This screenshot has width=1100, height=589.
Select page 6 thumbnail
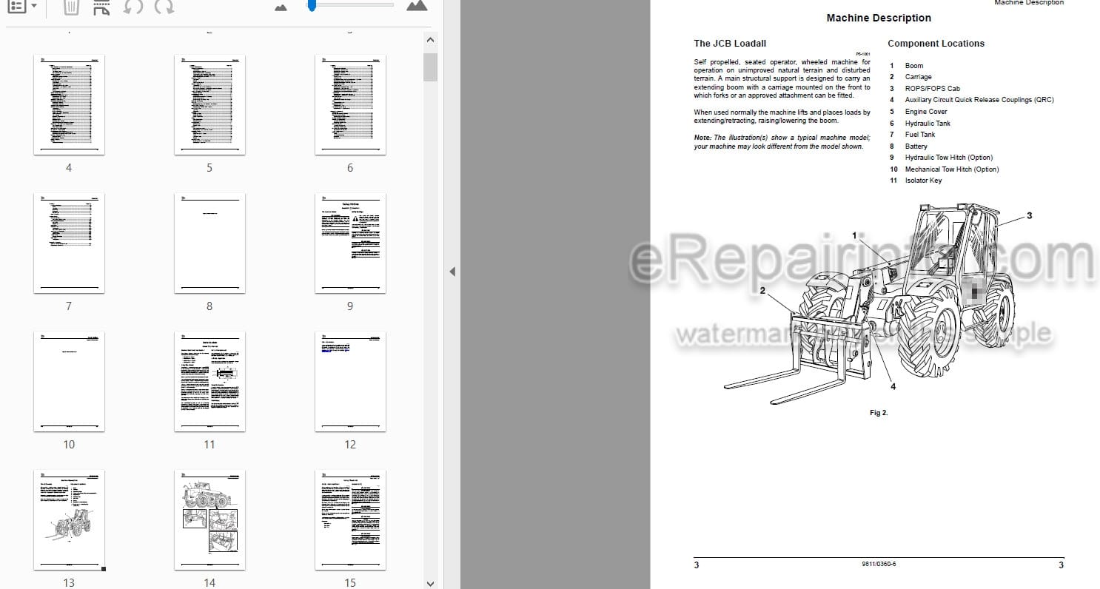pyautogui.click(x=350, y=104)
